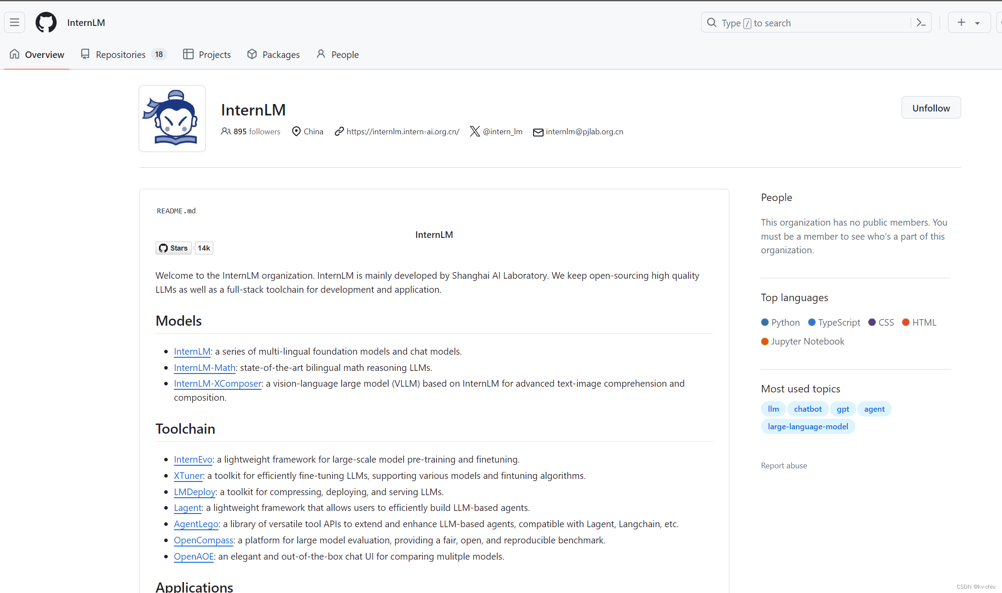Click the Packages box icon
Screen dimensions: 1002x593
click(252, 54)
